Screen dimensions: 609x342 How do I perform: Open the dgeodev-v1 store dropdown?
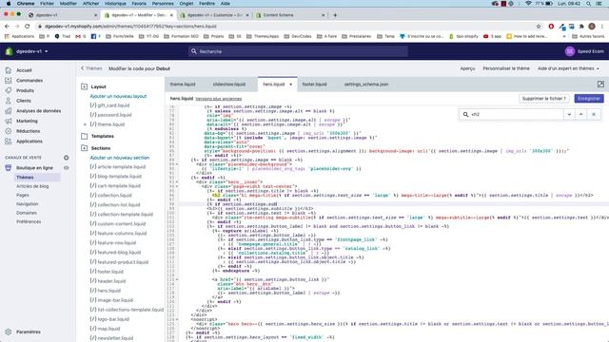[31, 51]
